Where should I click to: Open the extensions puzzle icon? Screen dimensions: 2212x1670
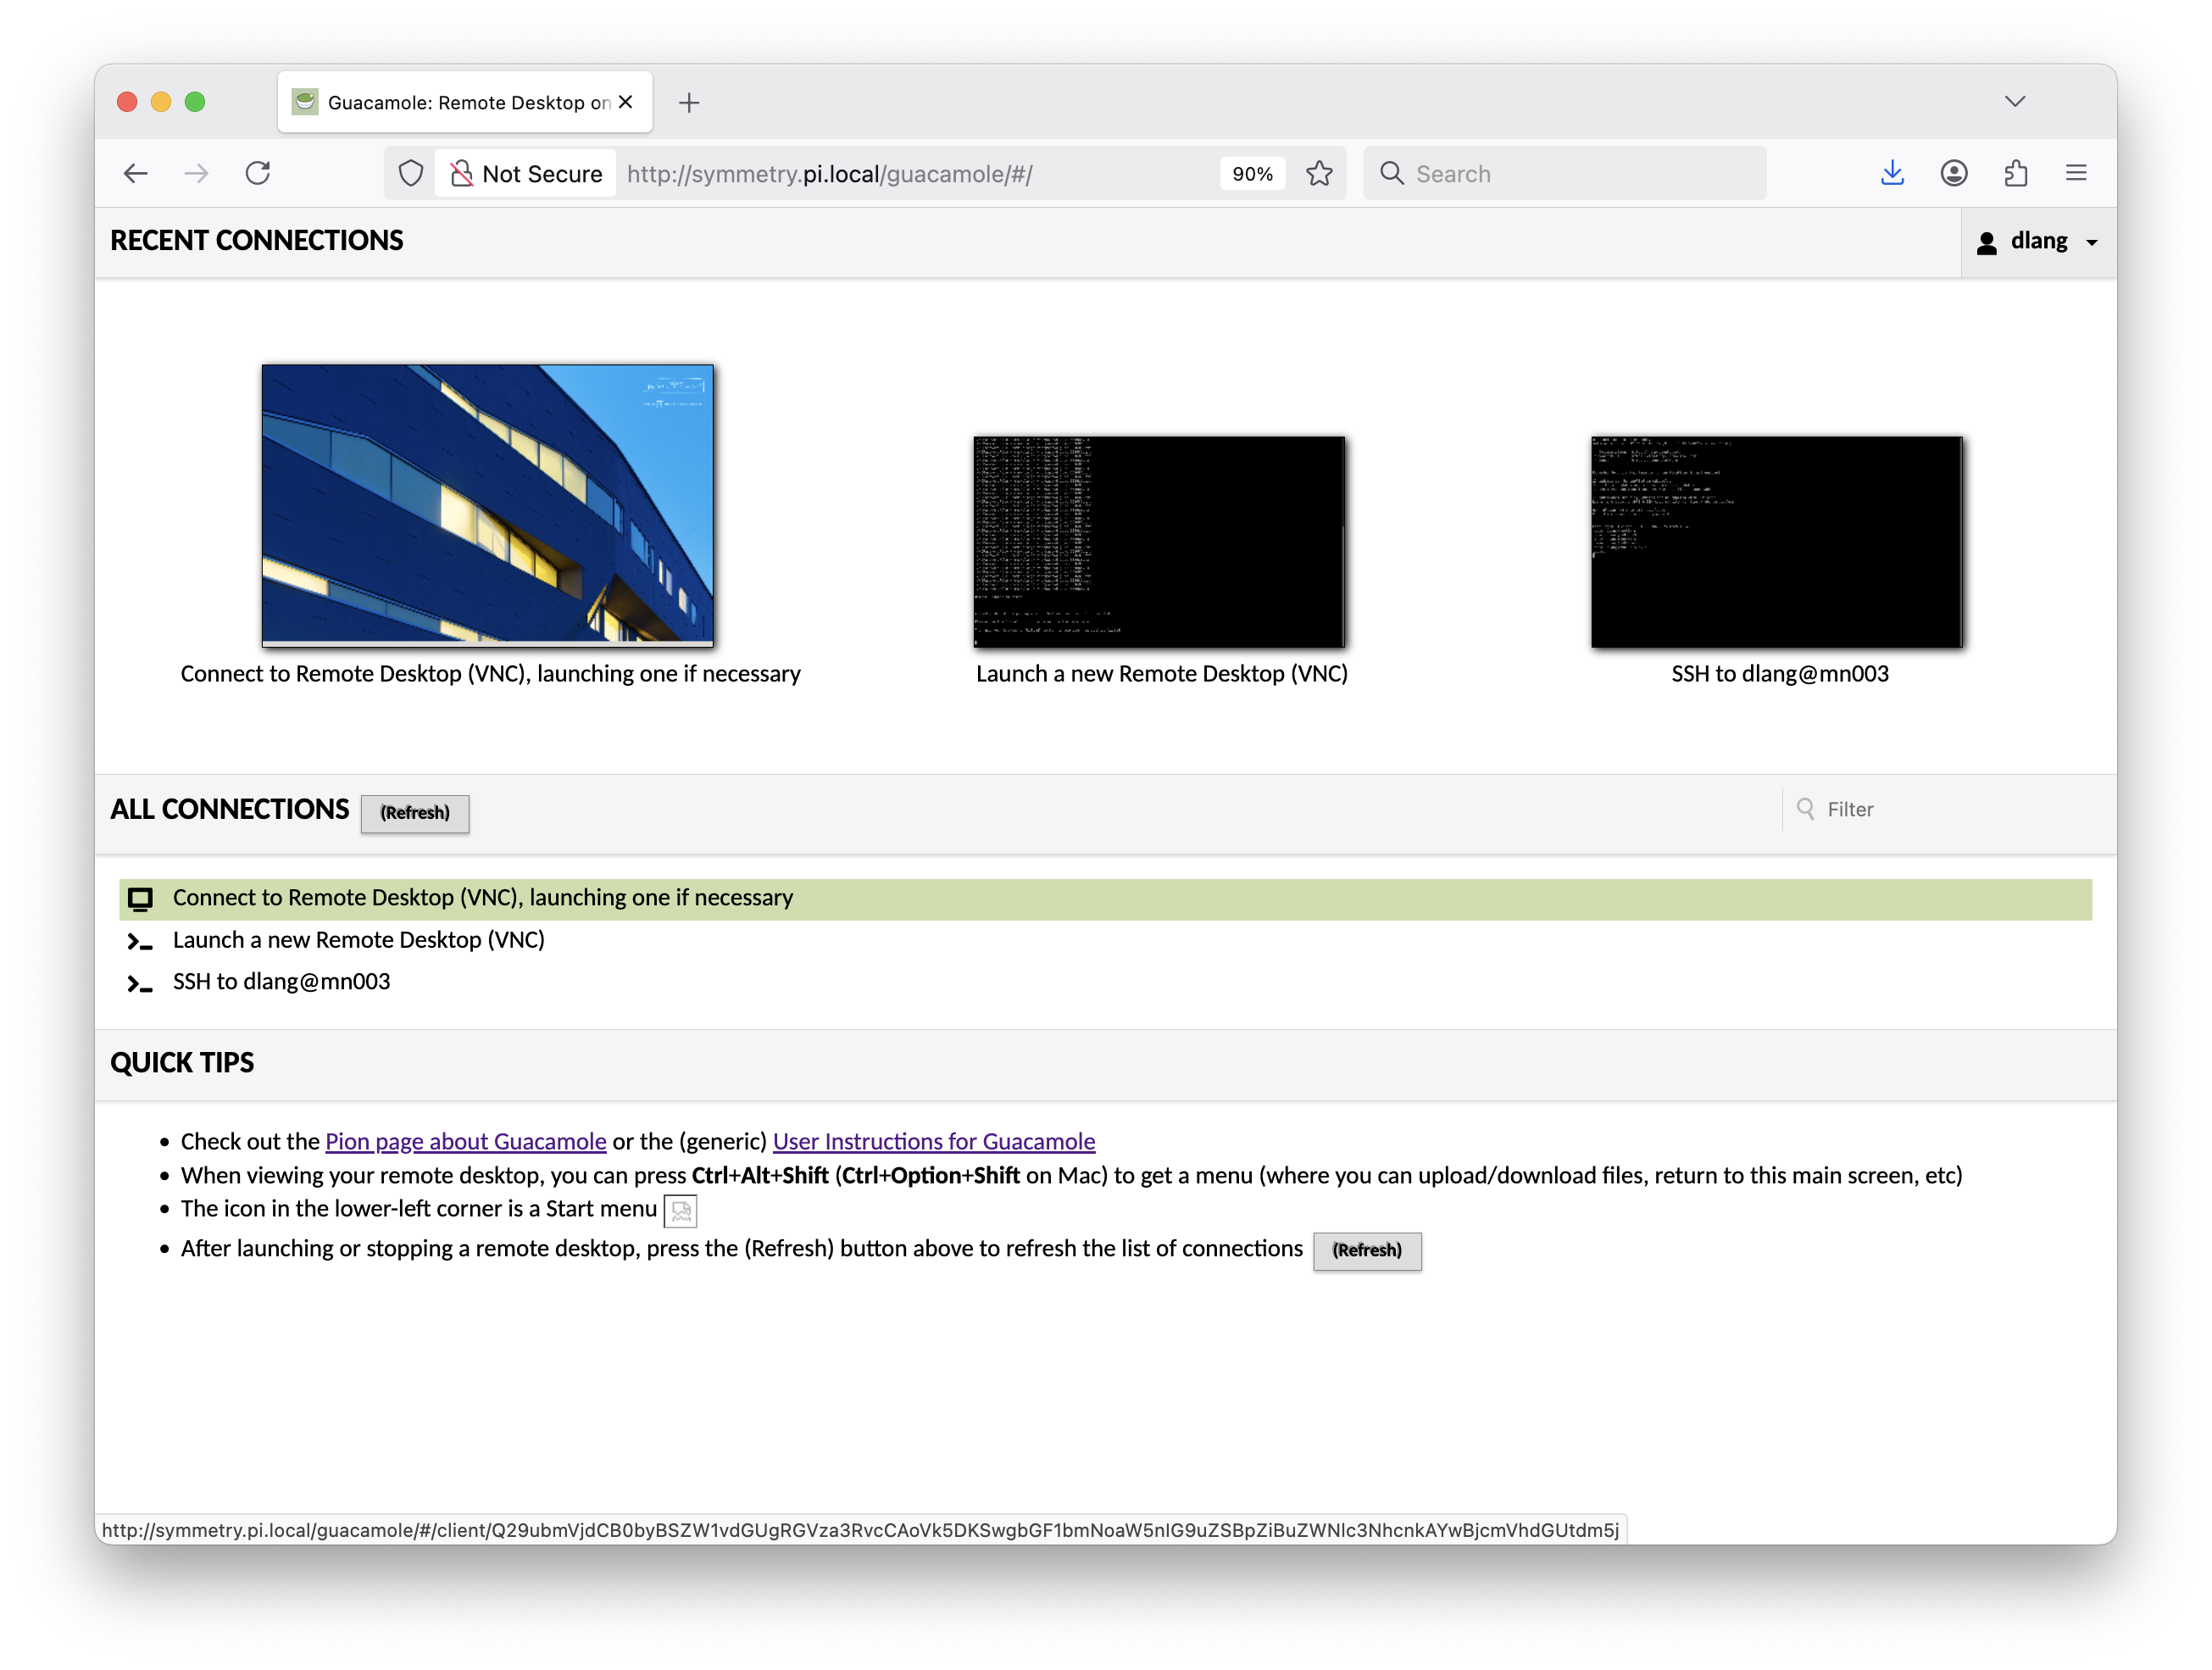pyautogui.click(x=2015, y=174)
